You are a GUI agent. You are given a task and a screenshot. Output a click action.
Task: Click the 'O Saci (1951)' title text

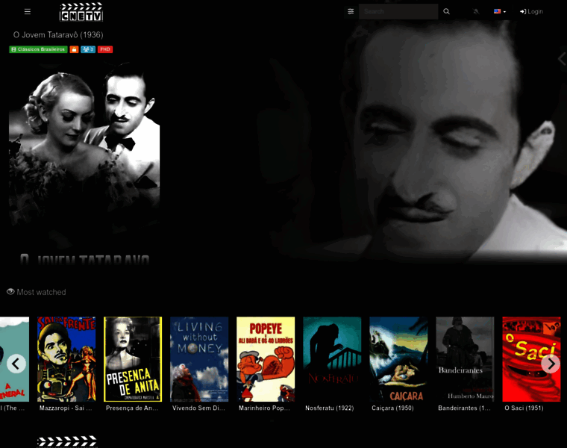click(524, 408)
